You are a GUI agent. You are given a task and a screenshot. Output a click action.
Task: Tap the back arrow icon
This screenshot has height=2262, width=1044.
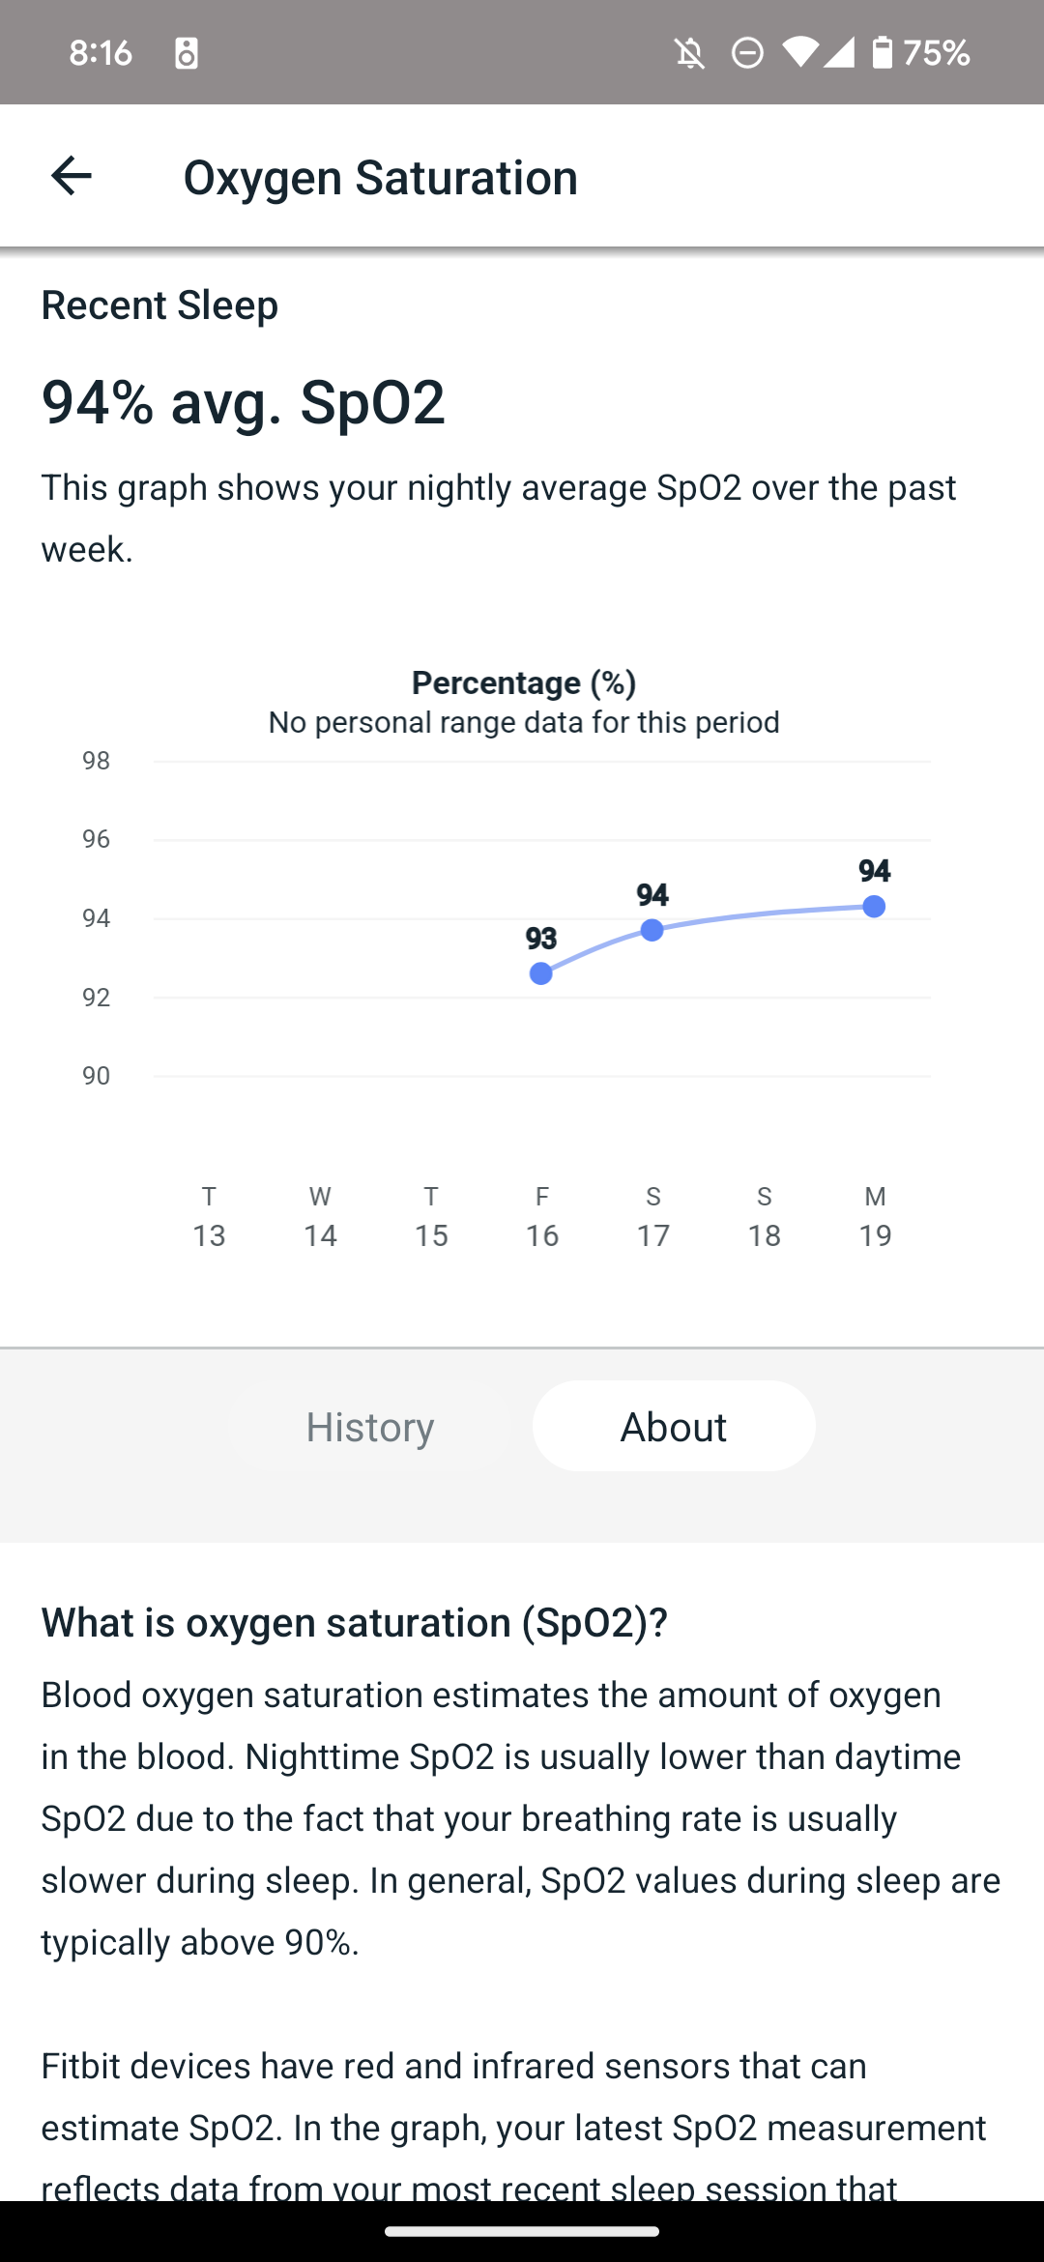click(x=71, y=177)
